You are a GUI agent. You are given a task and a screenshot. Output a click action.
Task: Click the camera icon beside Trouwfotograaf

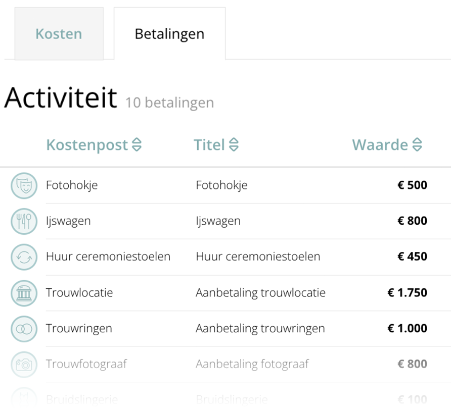24,365
